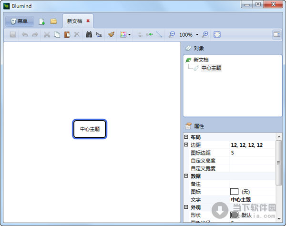
Task: Click the property grid scroll up arrow
Action: pos(279,136)
